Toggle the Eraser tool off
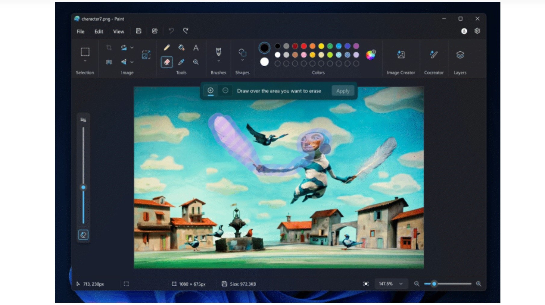545x305 pixels. coord(167,62)
